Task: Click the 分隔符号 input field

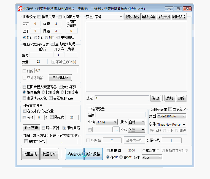Action: (172, 140)
